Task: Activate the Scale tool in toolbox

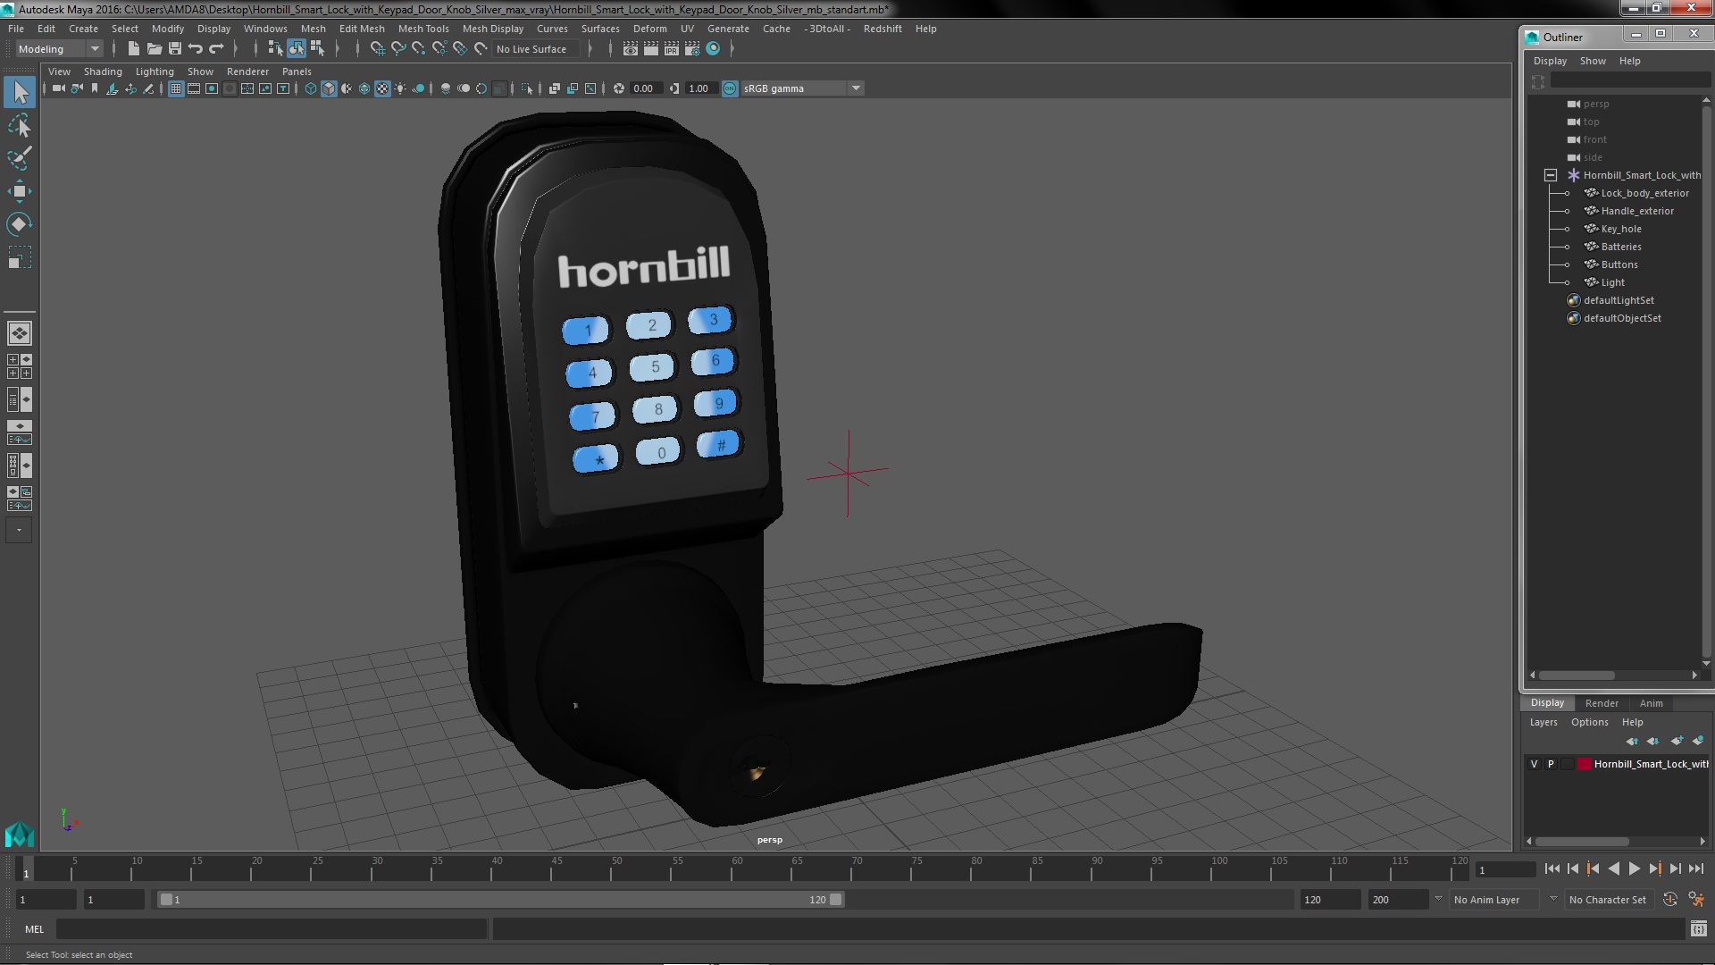Action: (20, 257)
